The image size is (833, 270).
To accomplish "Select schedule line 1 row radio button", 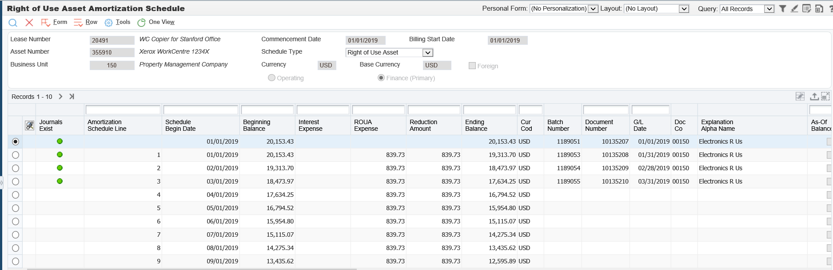I will tap(16, 155).
